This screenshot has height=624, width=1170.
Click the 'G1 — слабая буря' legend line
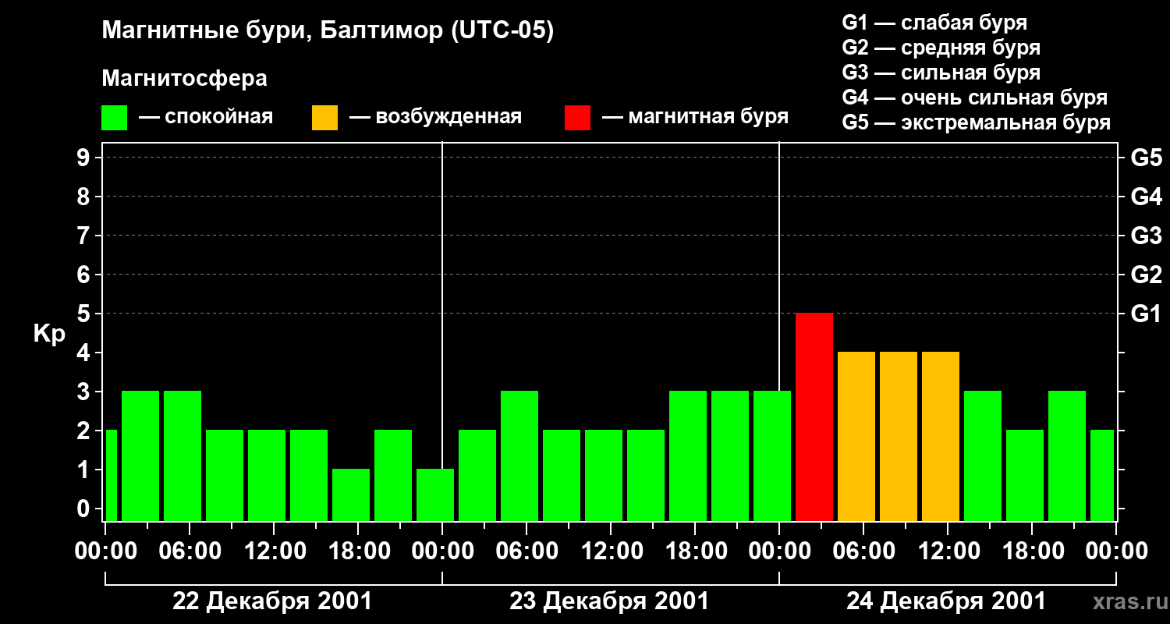point(934,23)
